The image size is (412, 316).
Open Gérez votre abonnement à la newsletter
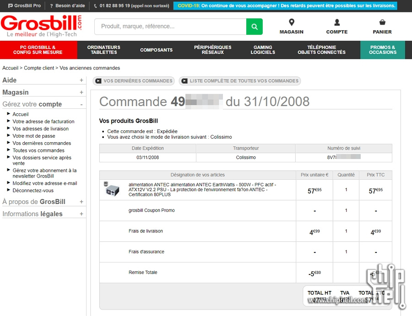pyautogui.click(x=45, y=173)
